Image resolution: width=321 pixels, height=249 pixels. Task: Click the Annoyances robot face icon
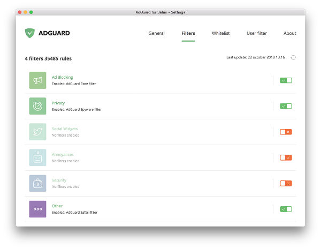pos(37,157)
